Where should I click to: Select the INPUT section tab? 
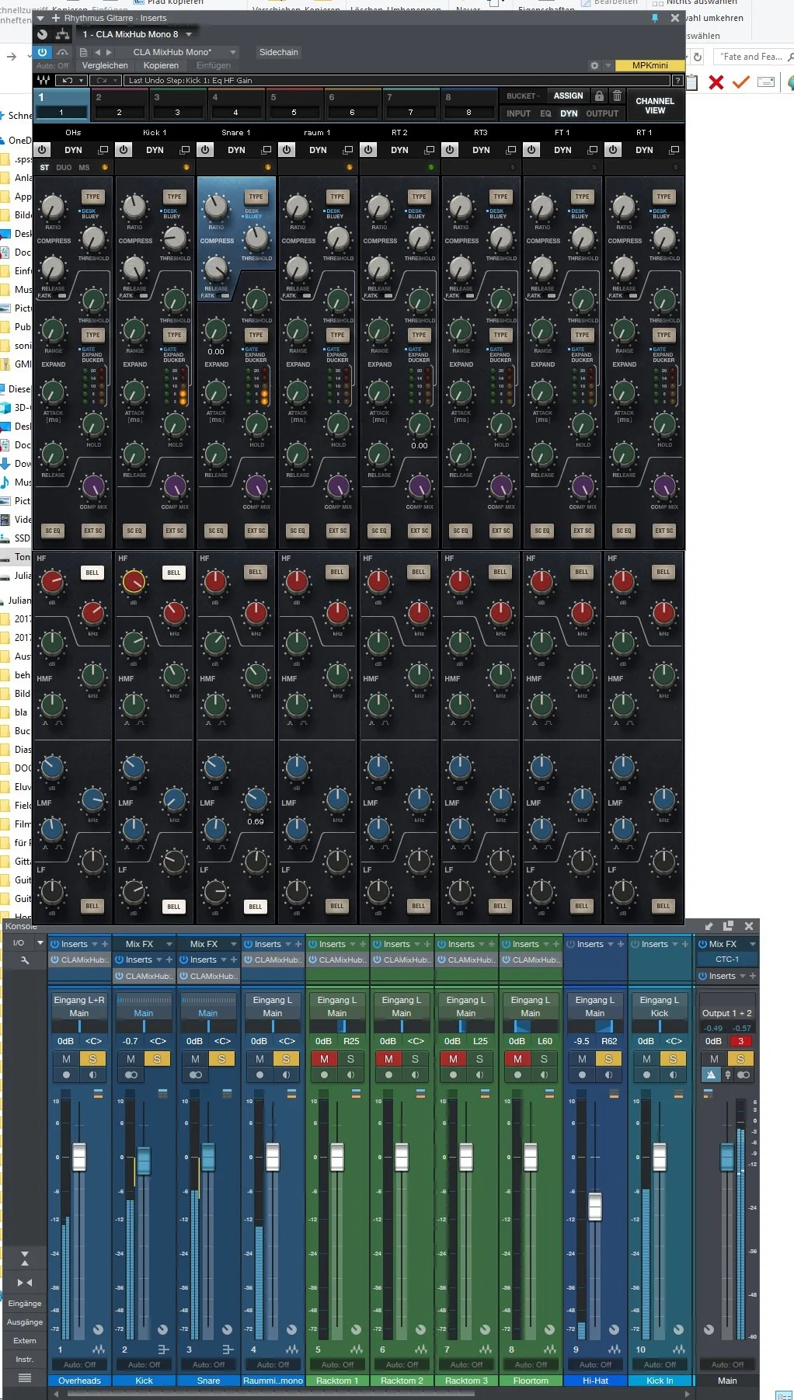(518, 113)
